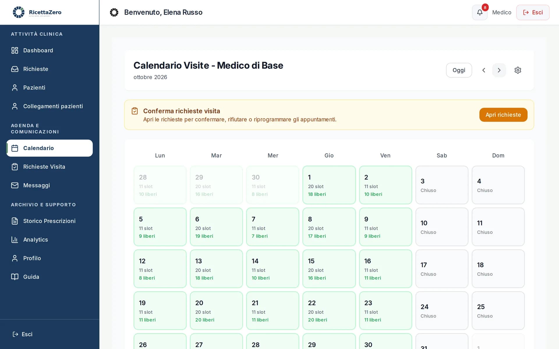
Task: Click the loader icon beside Benvenuto
Action: click(x=114, y=12)
